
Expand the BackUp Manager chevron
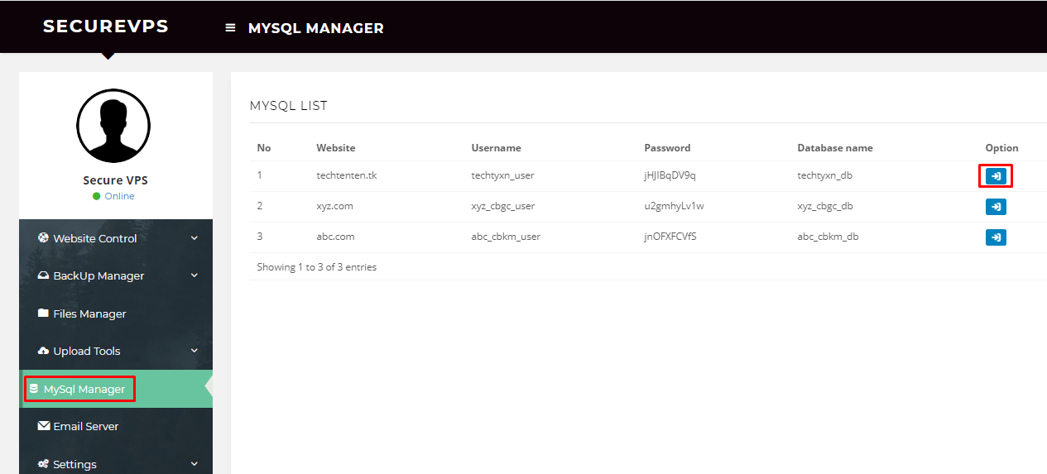click(195, 275)
